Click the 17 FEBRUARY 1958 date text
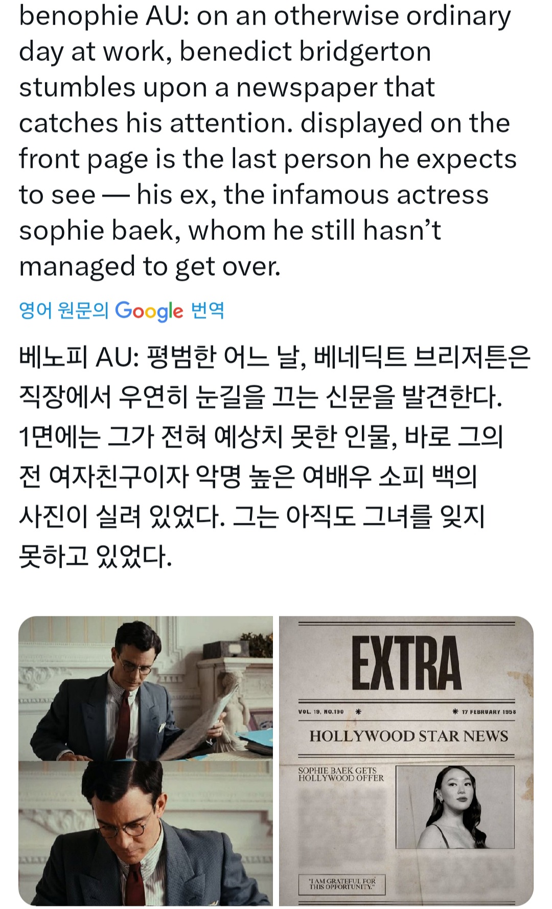This screenshot has height=909, width=552. (488, 712)
